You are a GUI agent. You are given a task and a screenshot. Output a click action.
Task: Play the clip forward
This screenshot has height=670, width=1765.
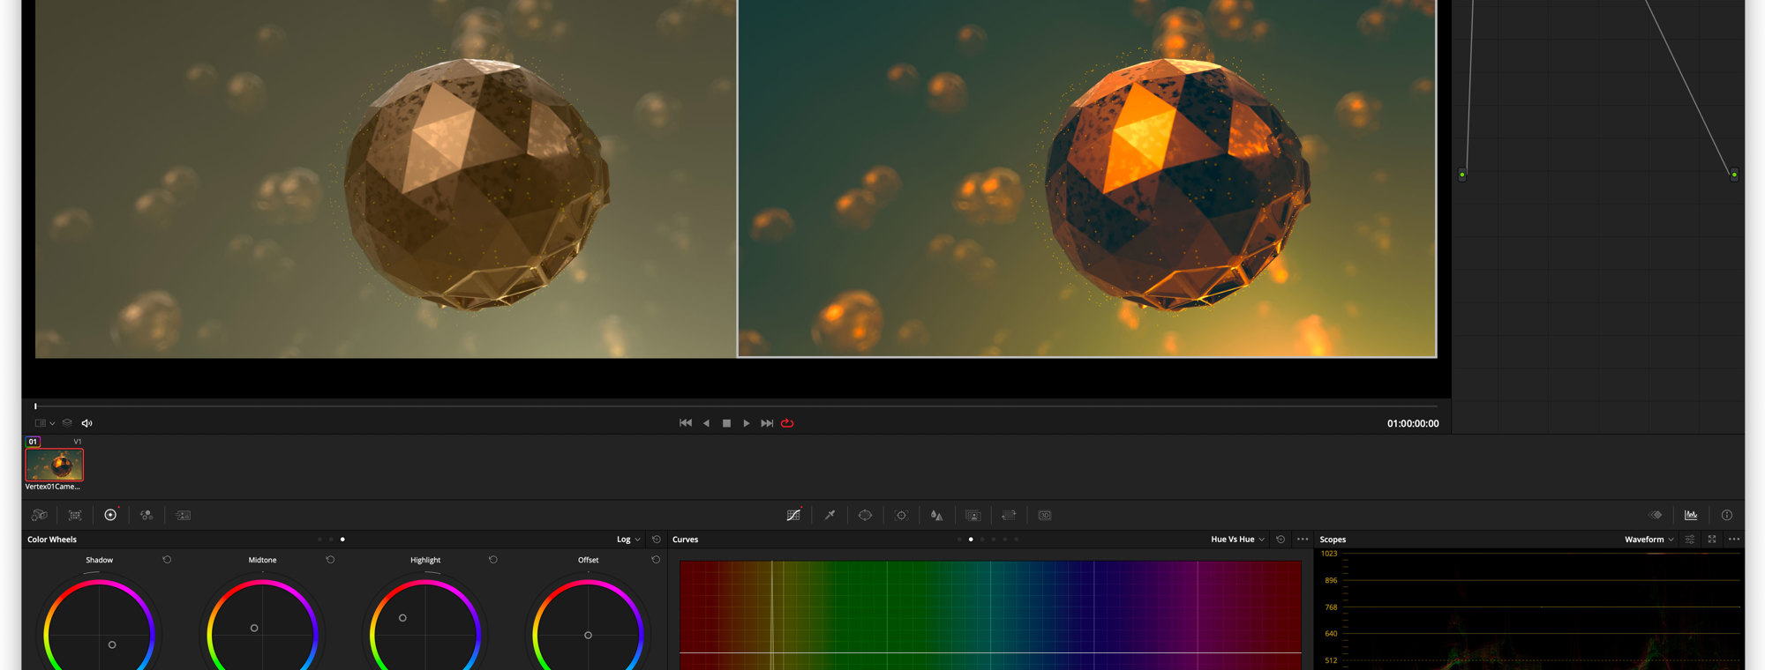pyautogui.click(x=747, y=423)
